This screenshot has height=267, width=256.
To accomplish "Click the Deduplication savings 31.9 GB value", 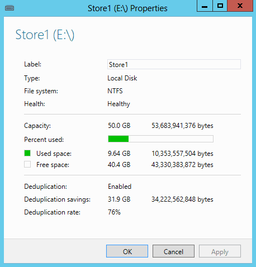I will pos(119,199).
